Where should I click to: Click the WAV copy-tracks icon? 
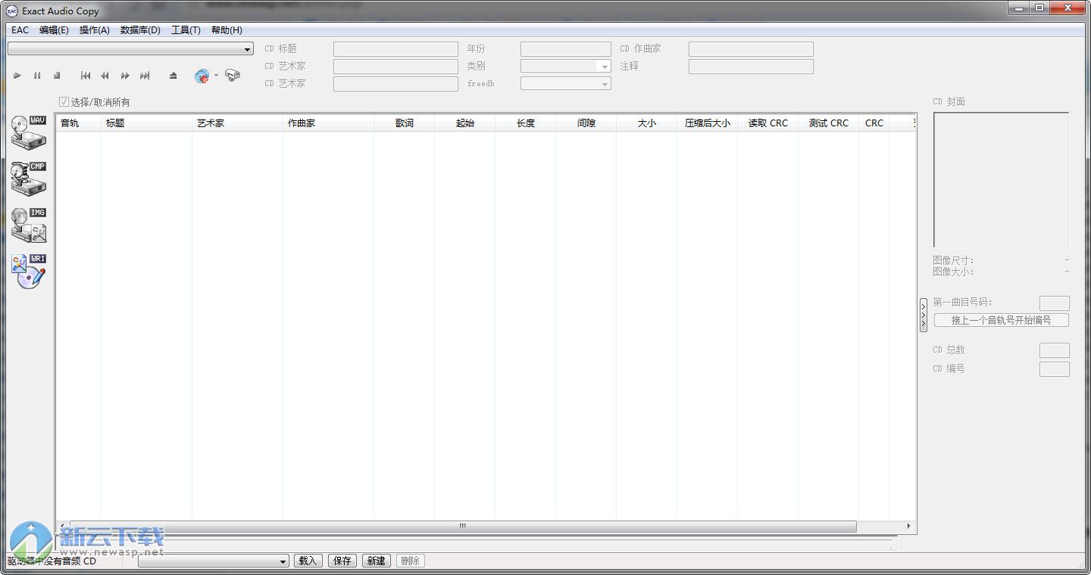(29, 132)
